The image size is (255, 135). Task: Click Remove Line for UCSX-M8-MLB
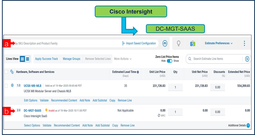(x=125, y=100)
